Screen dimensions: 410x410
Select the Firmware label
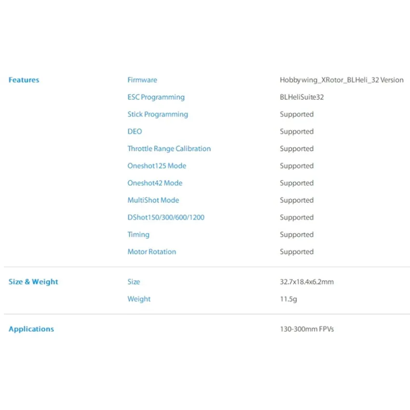(x=142, y=80)
